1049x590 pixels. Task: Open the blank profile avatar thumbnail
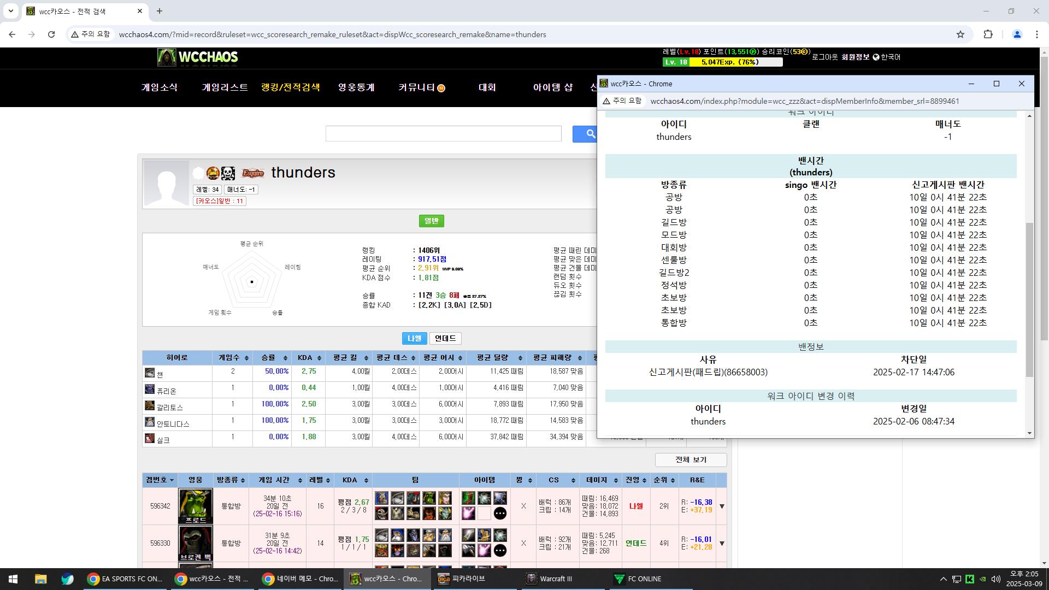(x=166, y=184)
